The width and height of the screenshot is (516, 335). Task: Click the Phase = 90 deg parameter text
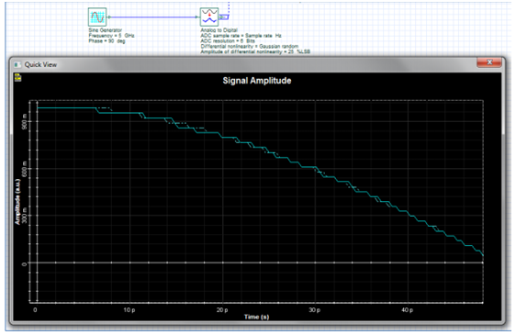click(x=107, y=40)
